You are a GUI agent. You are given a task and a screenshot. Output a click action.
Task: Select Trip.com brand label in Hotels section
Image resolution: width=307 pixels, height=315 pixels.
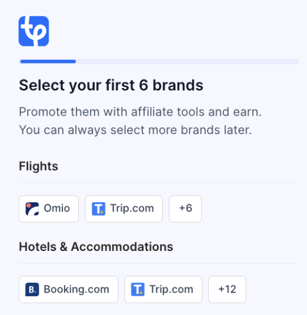pos(171,289)
